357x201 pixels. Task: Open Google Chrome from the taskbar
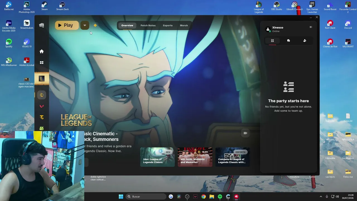(204, 197)
